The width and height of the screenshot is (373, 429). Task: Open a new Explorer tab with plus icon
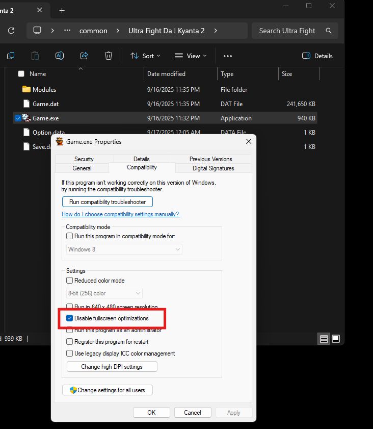62,10
